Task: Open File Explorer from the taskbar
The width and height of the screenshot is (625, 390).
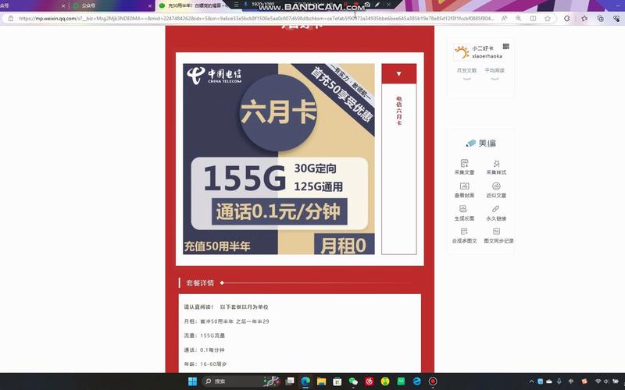Action: coord(321,381)
